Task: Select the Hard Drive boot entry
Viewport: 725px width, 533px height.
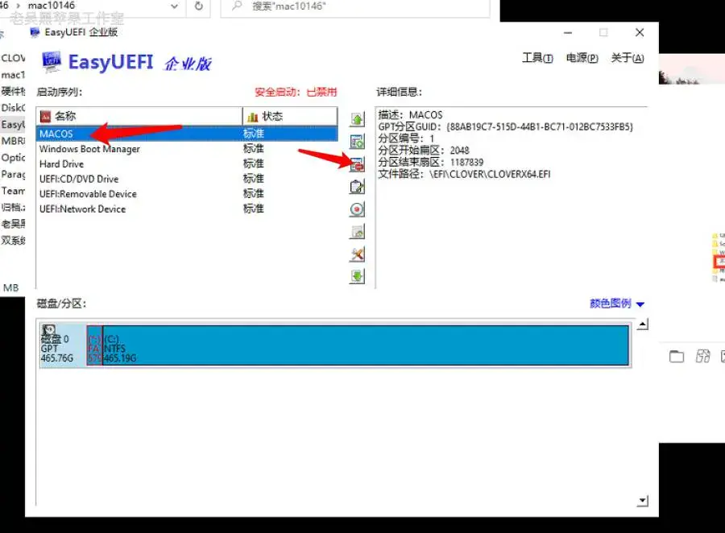Action: coord(187,163)
